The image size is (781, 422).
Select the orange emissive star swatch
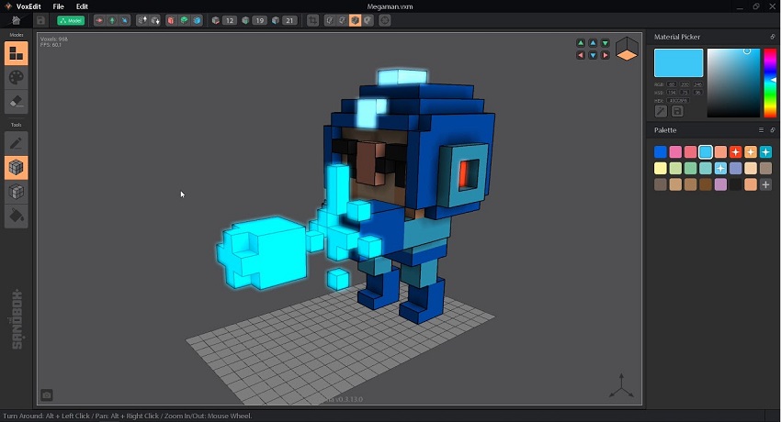(x=751, y=151)
